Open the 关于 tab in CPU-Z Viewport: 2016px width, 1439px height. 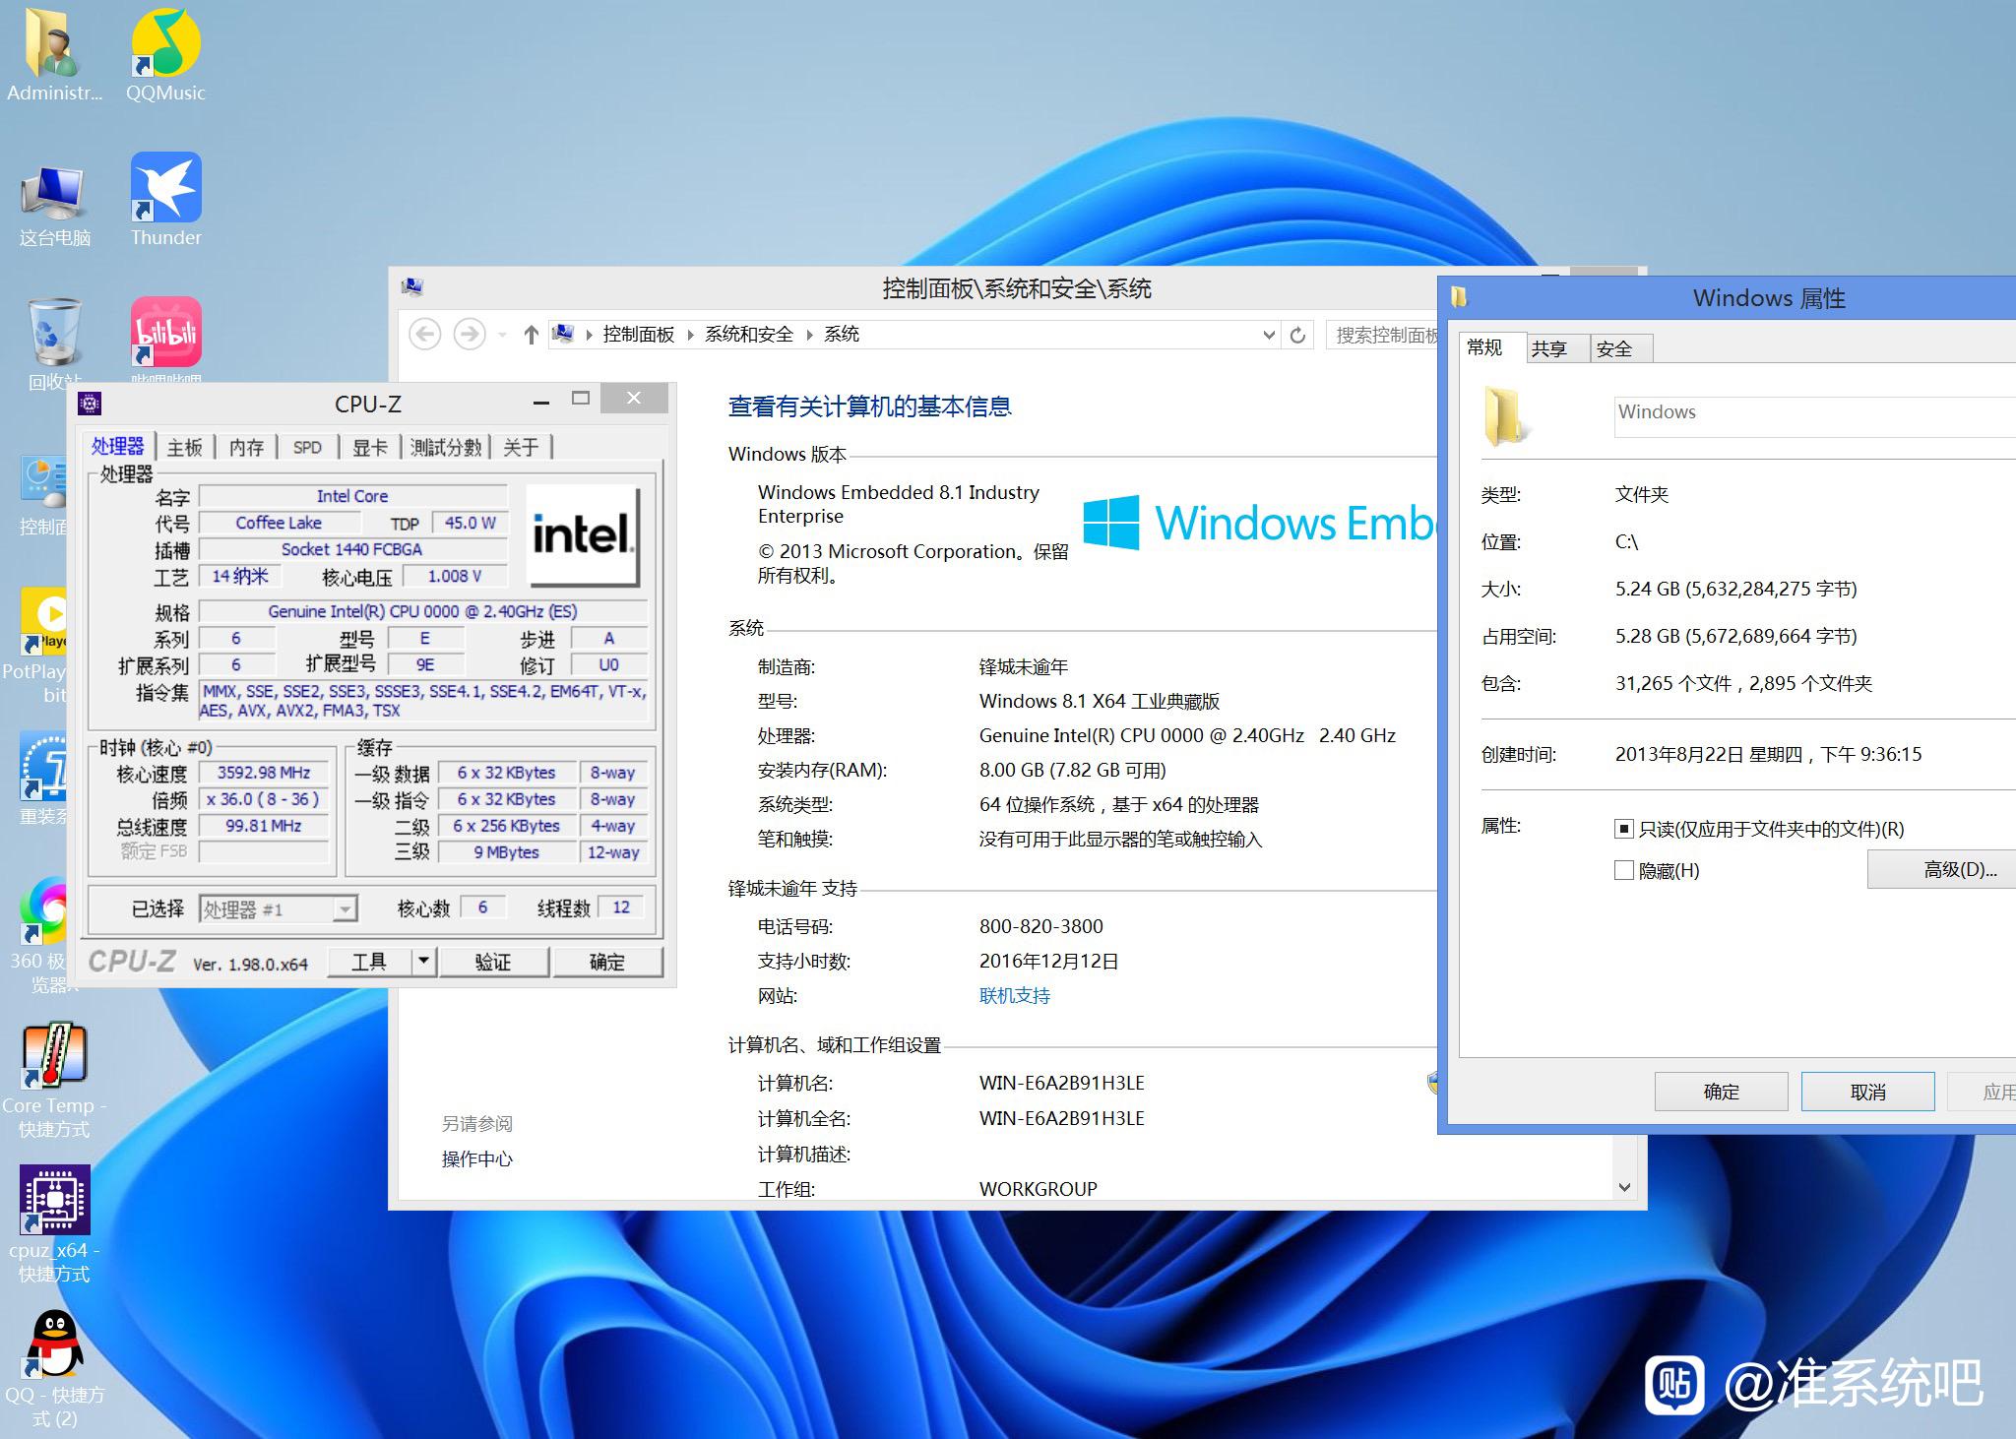pos(521,448)
